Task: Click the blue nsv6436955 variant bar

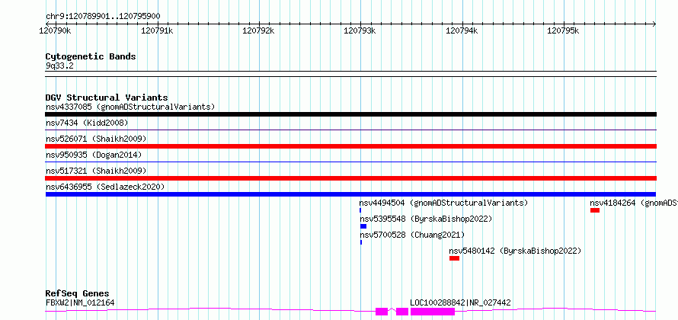Action: pyautogui.click(x=350, y=194)
